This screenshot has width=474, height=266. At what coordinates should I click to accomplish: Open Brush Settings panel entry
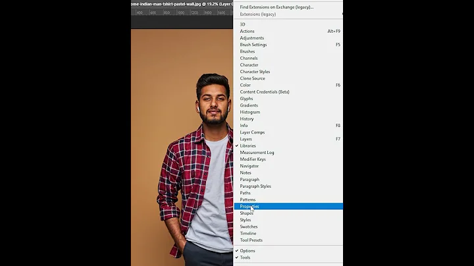click(x=288, y=44)
